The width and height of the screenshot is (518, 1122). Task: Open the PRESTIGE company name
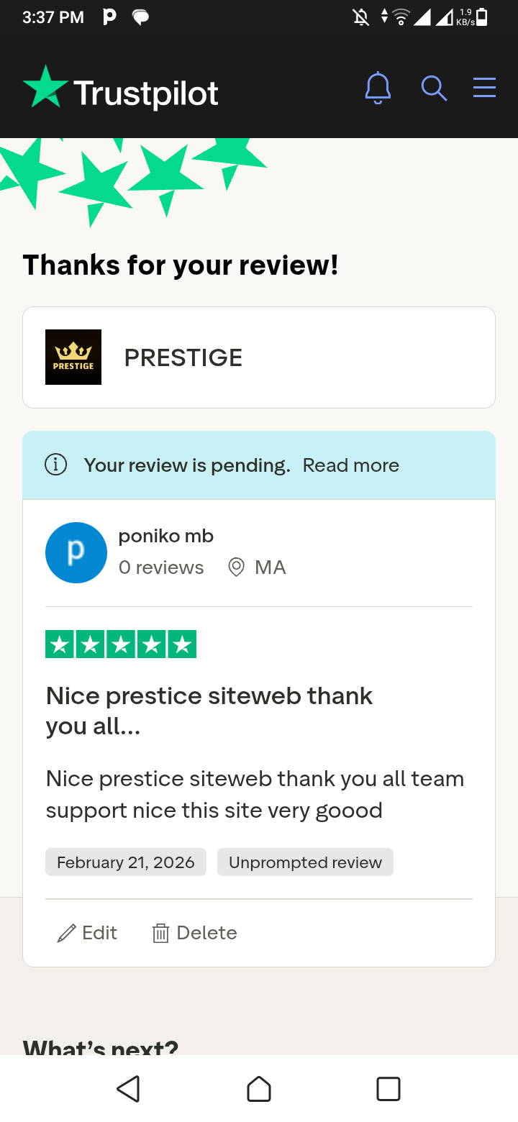pyautogui.click(x=183, y=357)
